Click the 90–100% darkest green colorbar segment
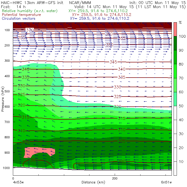 (175, 43)
